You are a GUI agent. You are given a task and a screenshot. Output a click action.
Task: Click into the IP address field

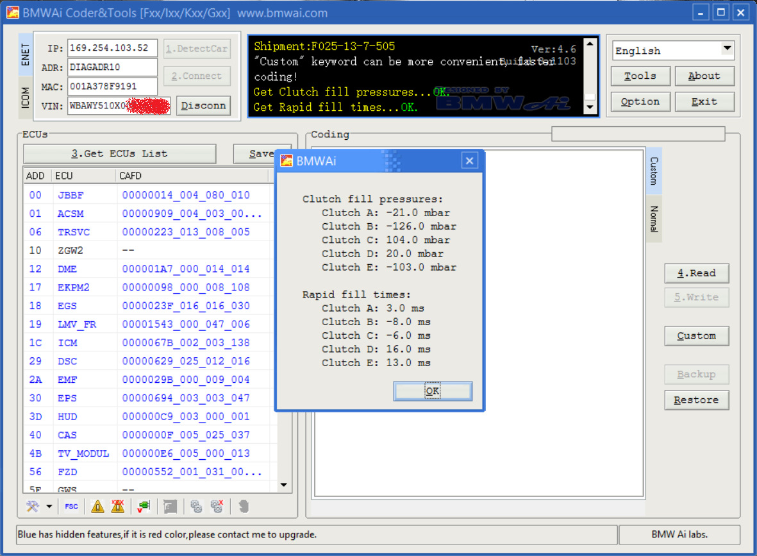click(112, 48)
